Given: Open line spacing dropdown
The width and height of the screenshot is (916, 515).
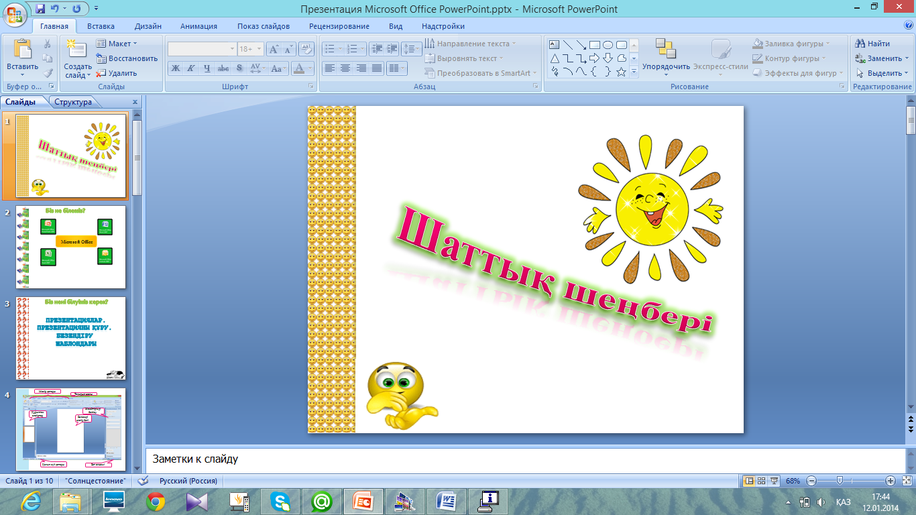Looking at the screenshot, I should point(412,49).
